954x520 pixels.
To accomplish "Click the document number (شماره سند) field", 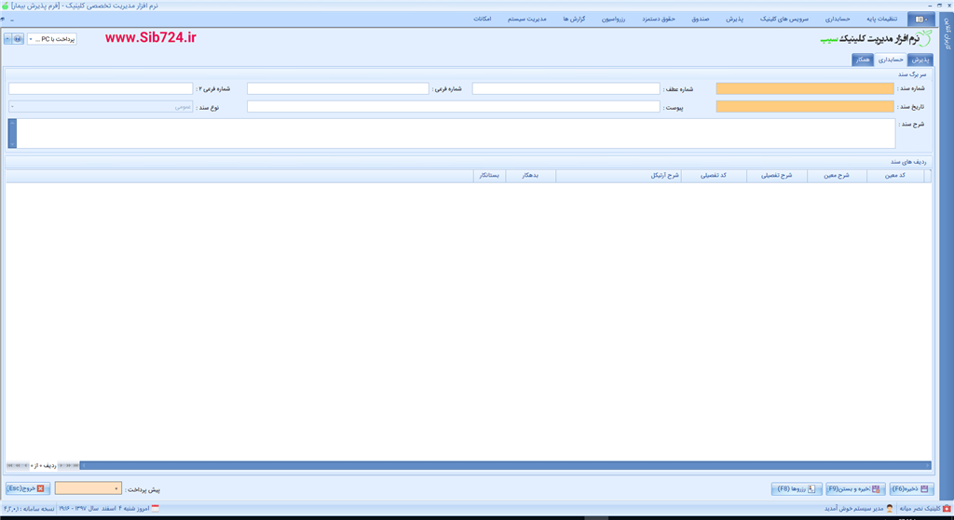I will tap(804, 89).
